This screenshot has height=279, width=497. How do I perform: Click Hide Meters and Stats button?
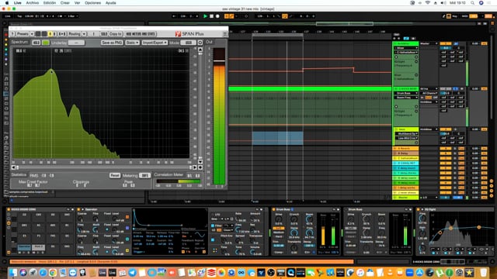coord(141,34)
